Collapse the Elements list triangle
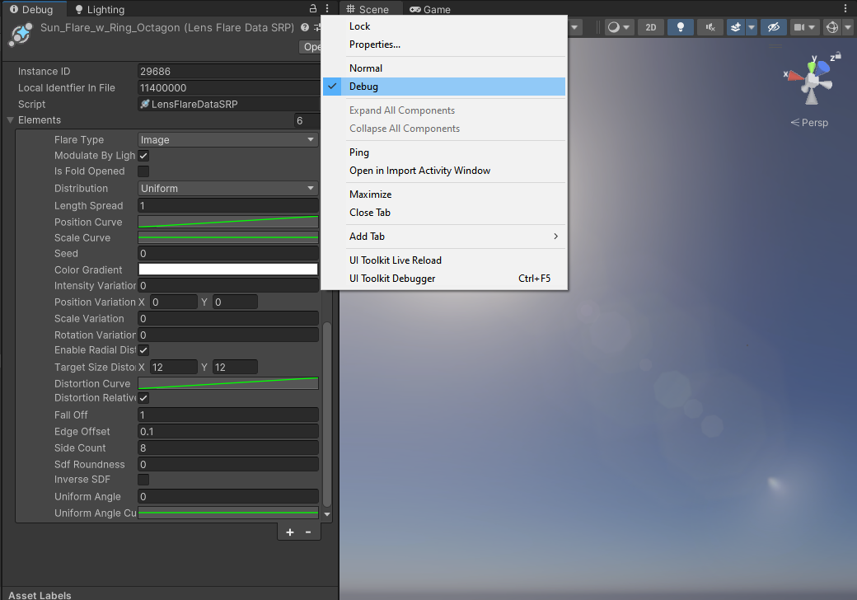The height and width of the screenshot is (600, 857). click(8, 120)
